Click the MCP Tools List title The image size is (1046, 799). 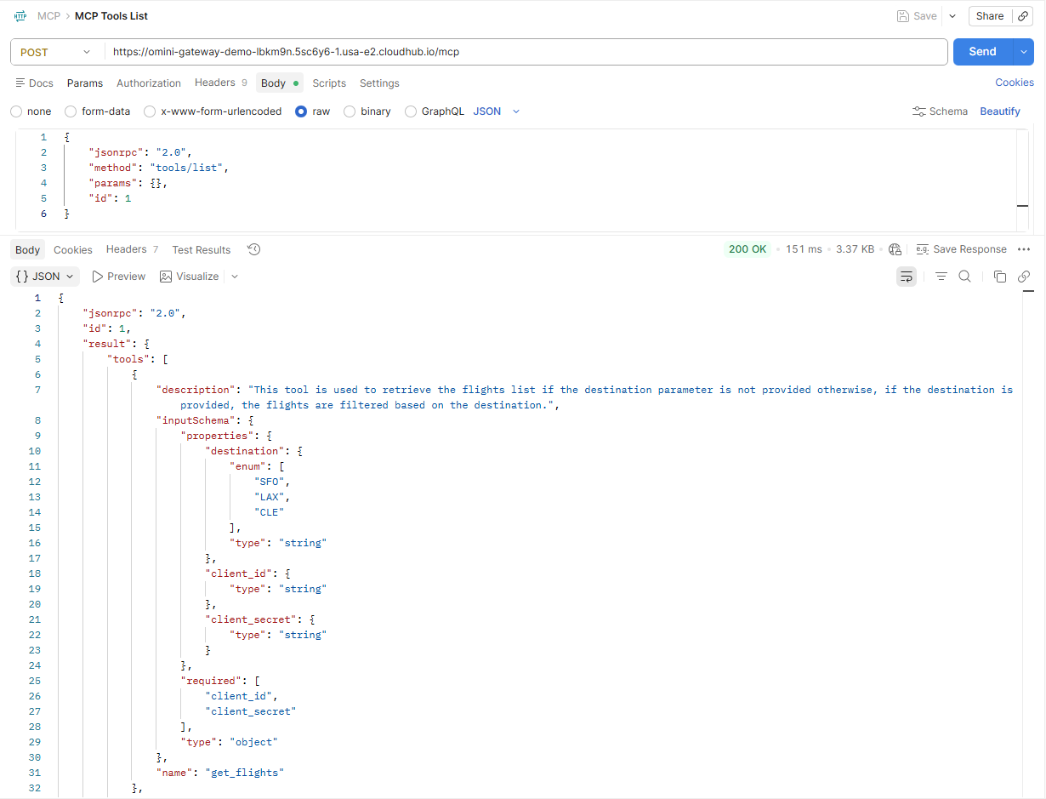click(111, 16)
